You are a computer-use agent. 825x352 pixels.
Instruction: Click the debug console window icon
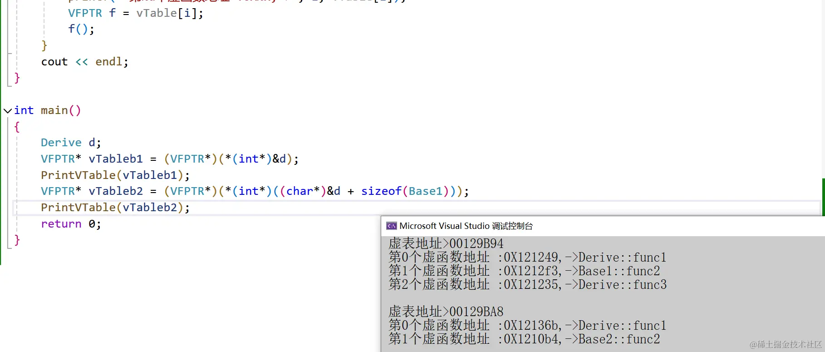point(391,226)
